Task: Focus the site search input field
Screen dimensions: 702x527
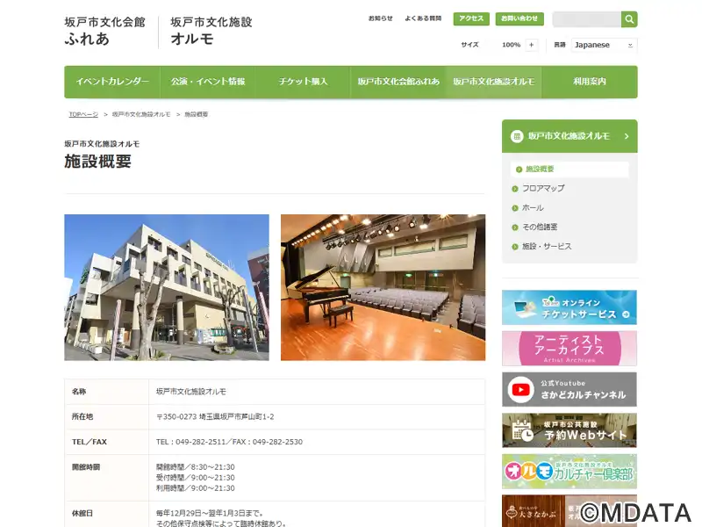Action: tap(586, 19)
